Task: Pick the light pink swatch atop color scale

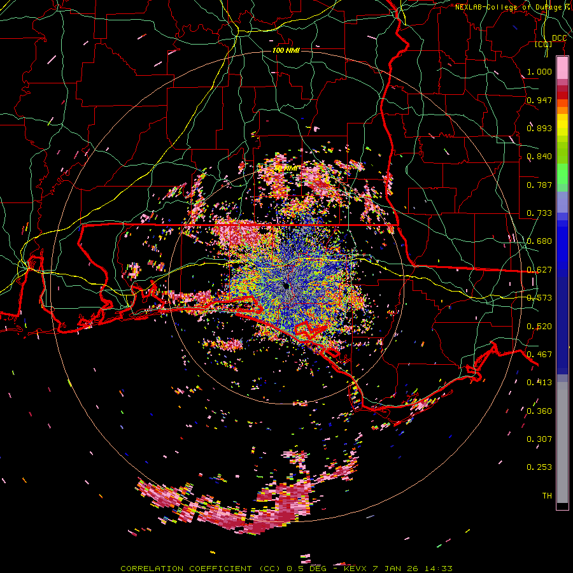Action: point(562,67)
